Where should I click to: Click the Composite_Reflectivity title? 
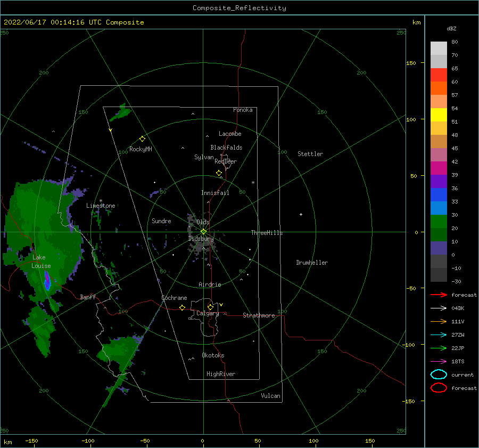click(240, 8)
